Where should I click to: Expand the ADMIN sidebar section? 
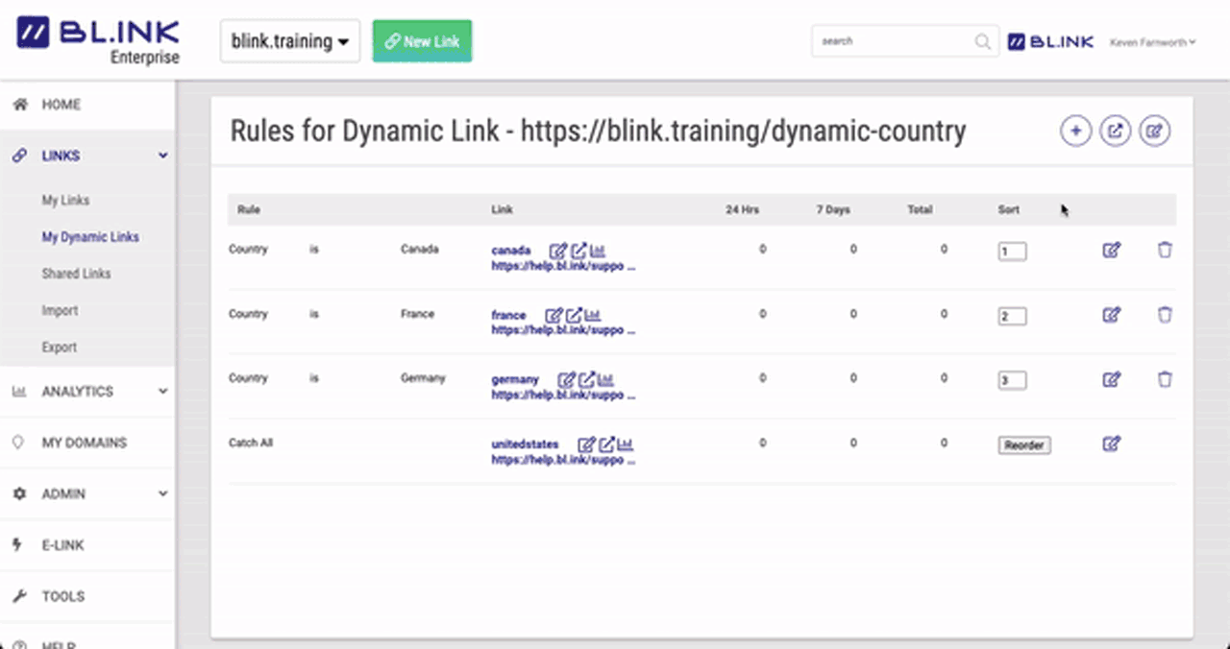click(162, 494)
